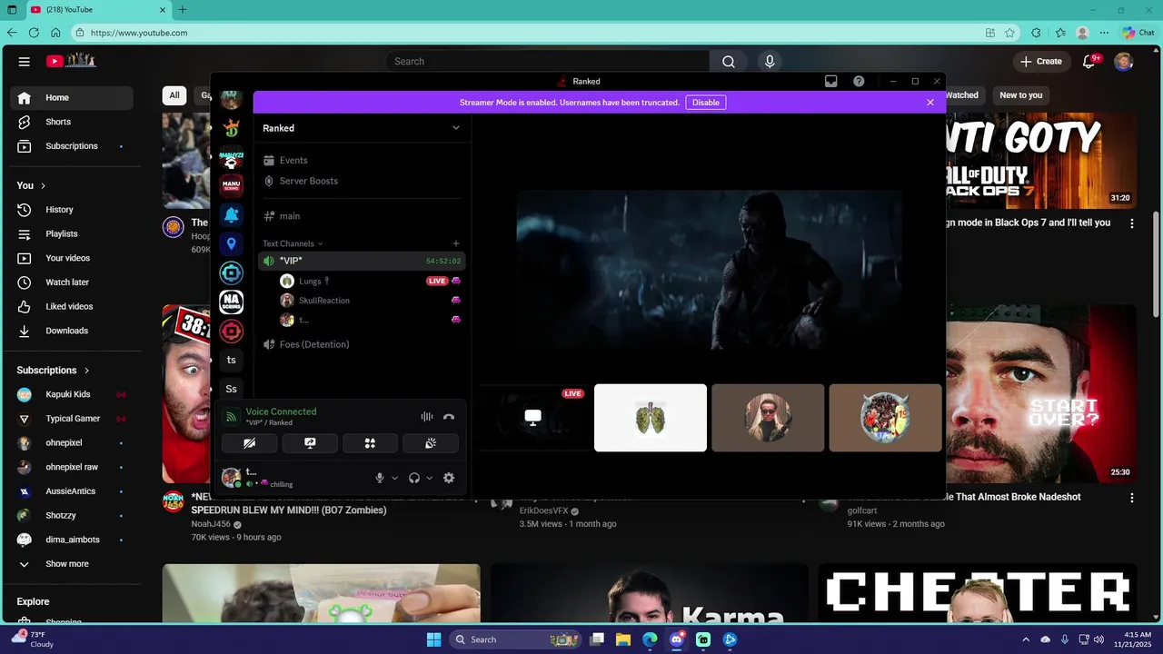Open YouTube hamburger guide menu
Image resolution: width=1163 pixels, height=654 pixels.
point(25,61)
